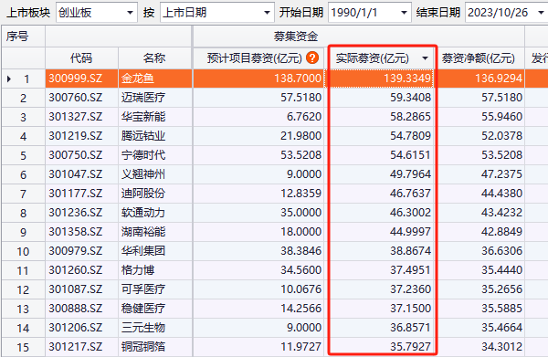The height and width of the screenshot is (357, 548).
Task: Select the 铜冠铜箔 name cell
Action: click(x=155, y=347)
